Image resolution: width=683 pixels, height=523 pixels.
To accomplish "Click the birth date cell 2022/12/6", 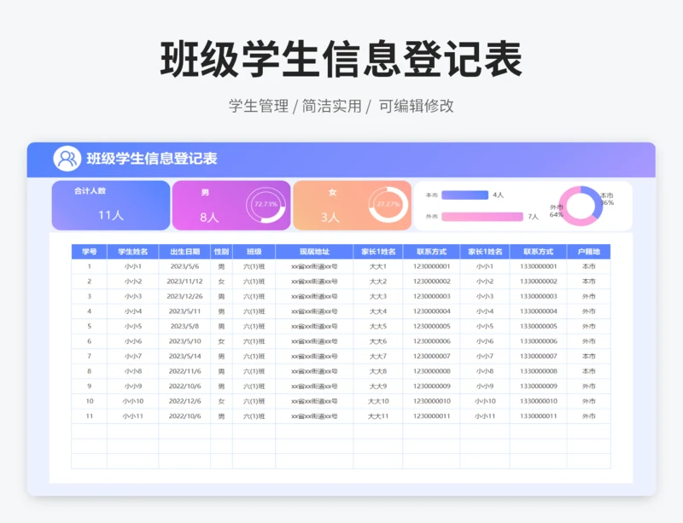I will (x=184, y=401).
